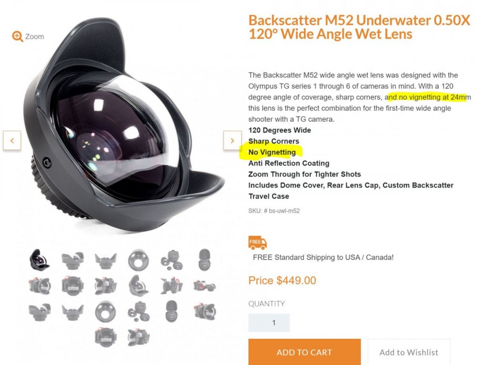This screenshot has width=477, height=365.
Task: Select the last thumbnail in bottom row
Action: click(138, 338)
